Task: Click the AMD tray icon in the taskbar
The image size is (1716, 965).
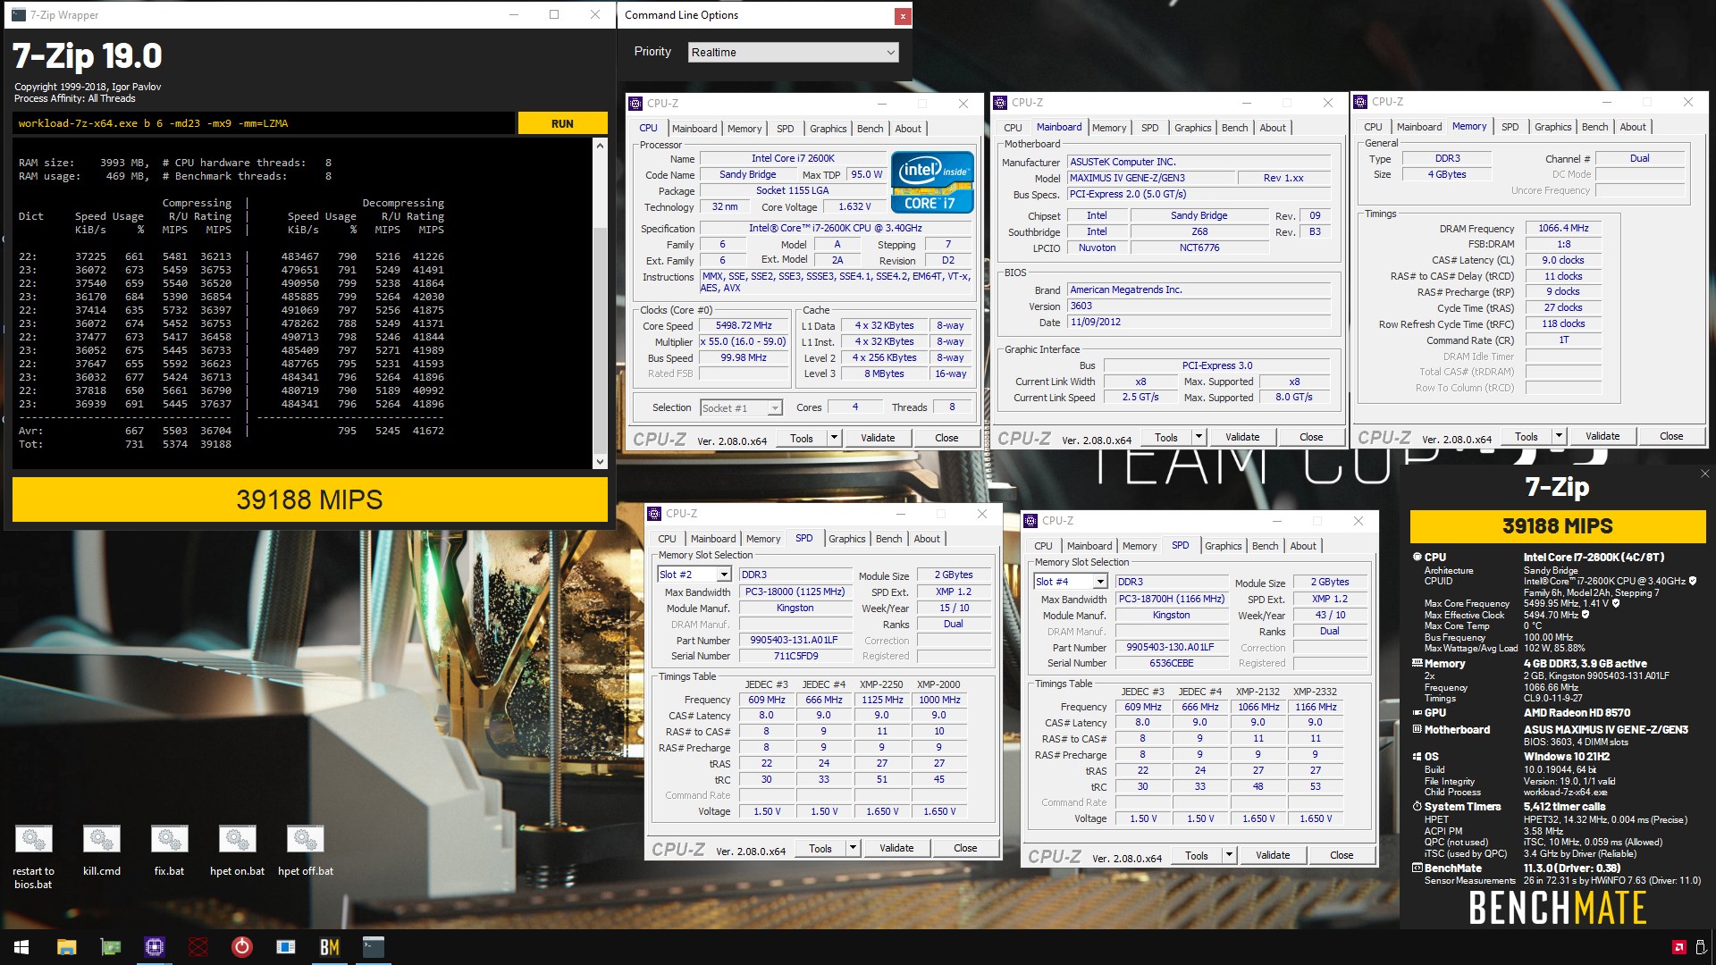Action: tap(1678, 947)
